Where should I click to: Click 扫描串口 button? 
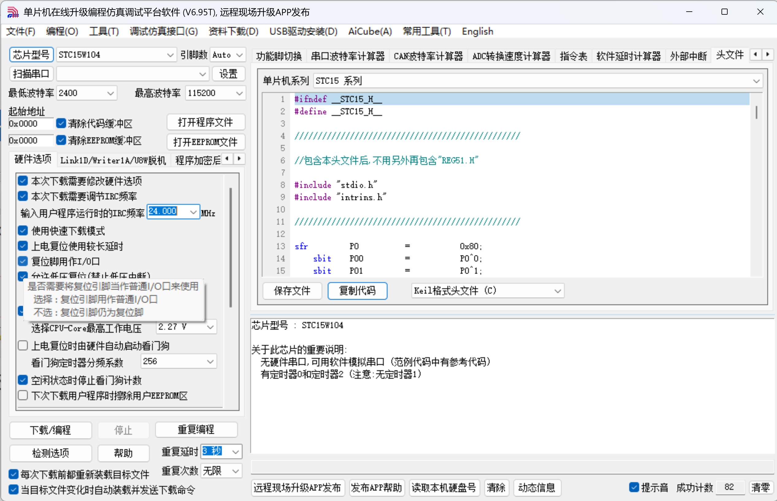coord(31,74)
